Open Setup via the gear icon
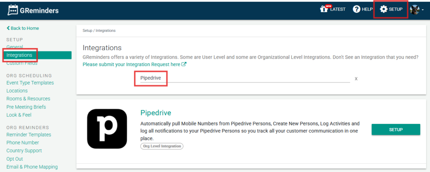Image resolution: width=430 pixels, height=172 pixels. tap(383, 9)
